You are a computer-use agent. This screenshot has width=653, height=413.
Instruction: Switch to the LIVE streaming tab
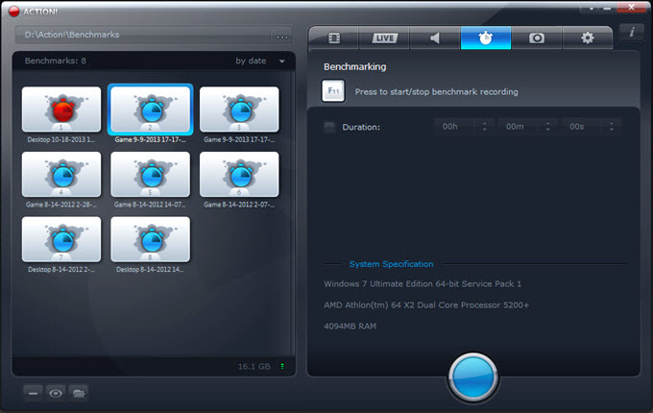point(384,38)
